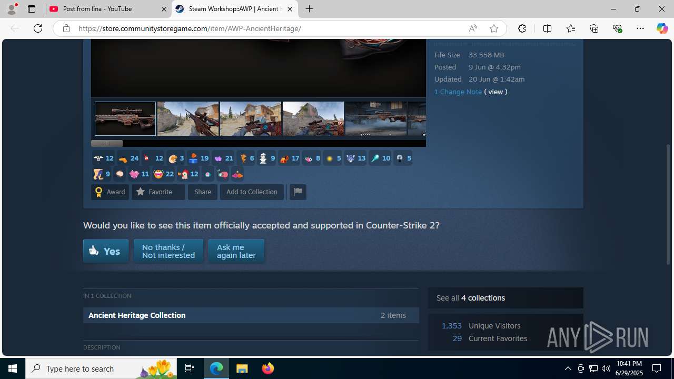
Task: Open browser Extensions menu
Action: (x=522, y=28)
